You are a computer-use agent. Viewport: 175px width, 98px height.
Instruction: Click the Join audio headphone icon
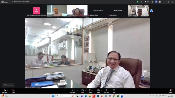5,91
